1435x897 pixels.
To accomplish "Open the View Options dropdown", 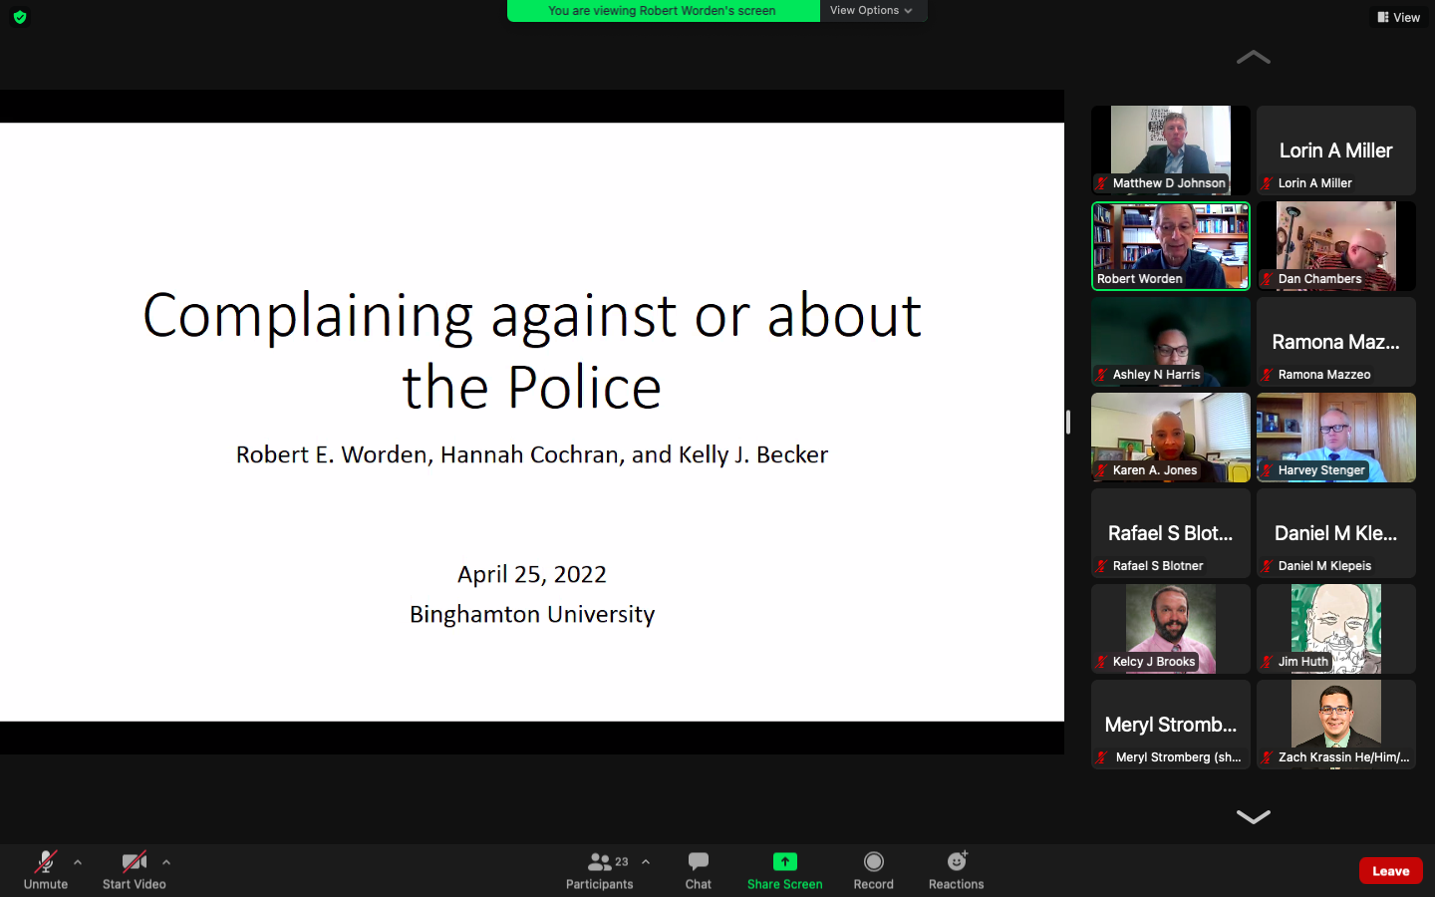I will 872,10.
